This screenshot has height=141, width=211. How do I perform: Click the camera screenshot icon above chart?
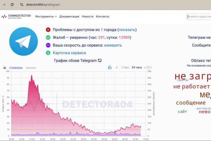(5, 67)
